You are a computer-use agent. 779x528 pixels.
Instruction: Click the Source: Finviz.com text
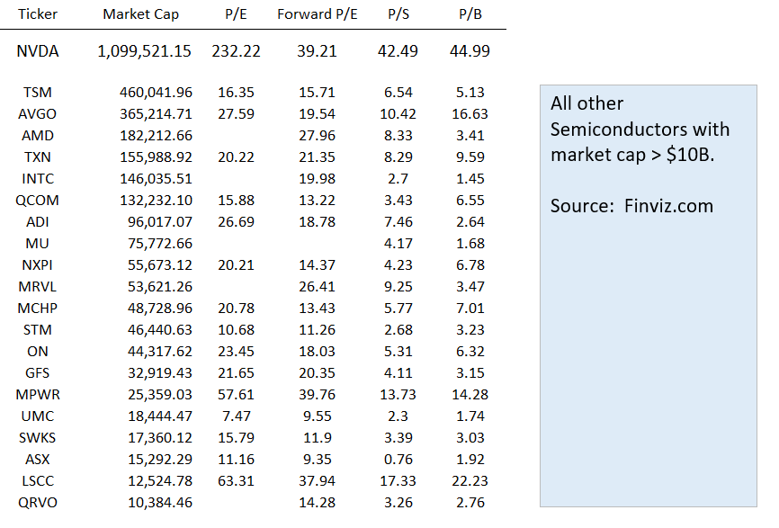click(x=631, y=206)
